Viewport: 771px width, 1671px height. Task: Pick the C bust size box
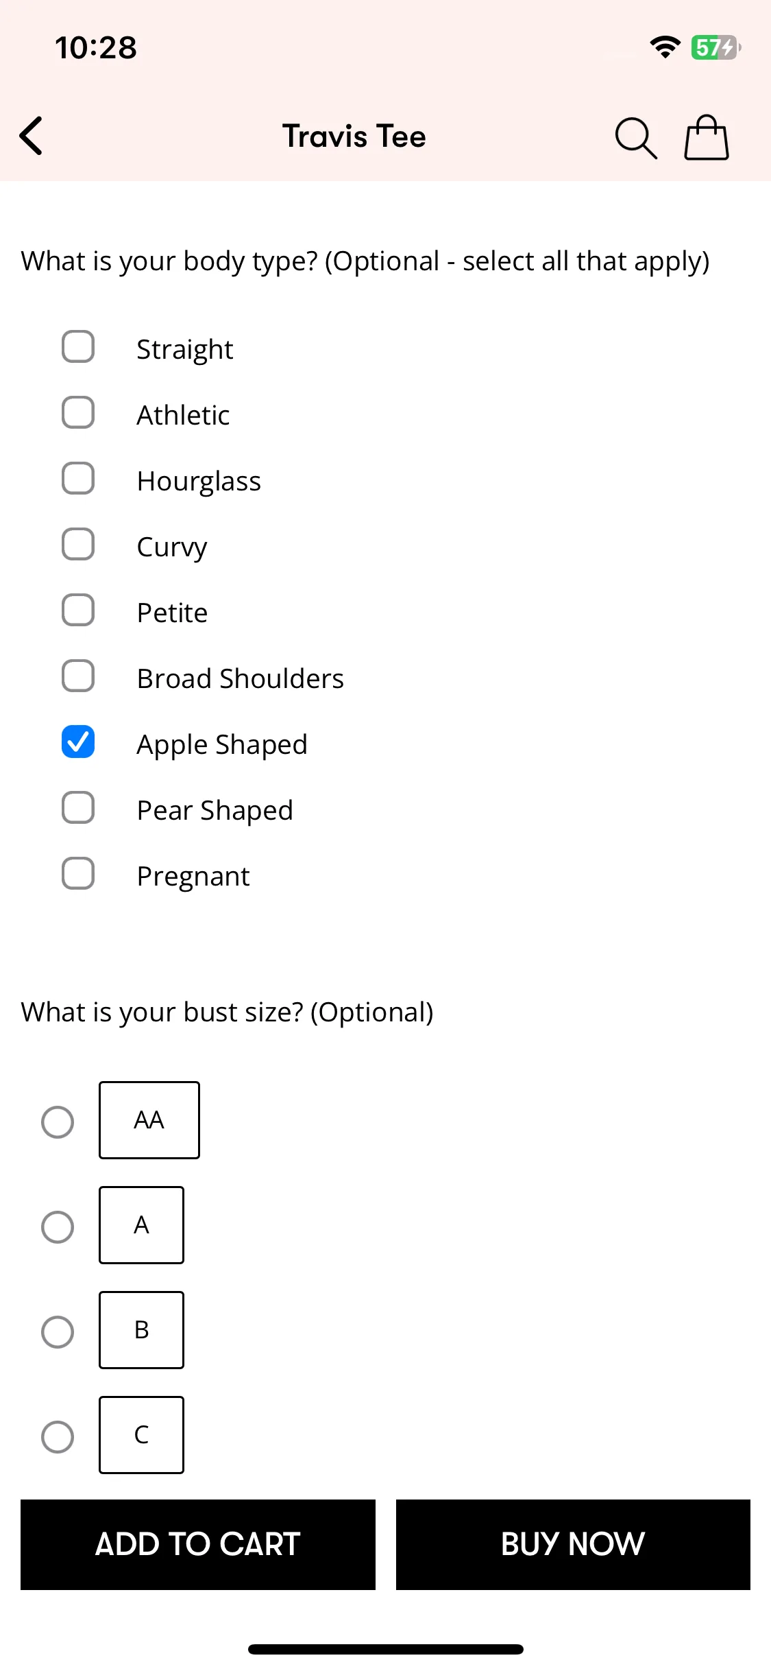point(141,1435)
